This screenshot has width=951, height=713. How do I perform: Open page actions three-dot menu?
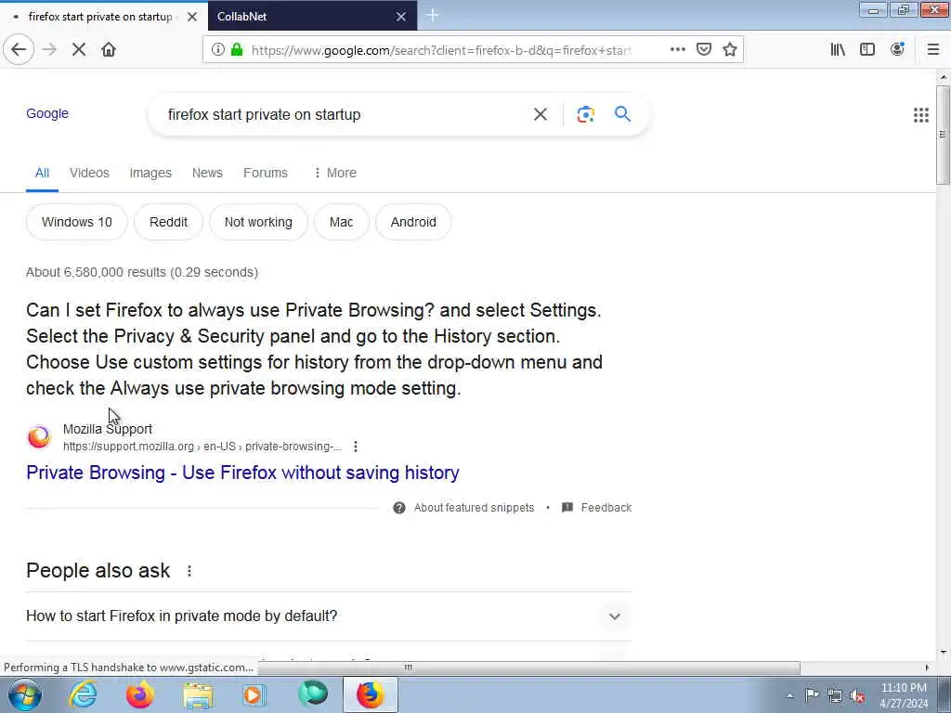coord(677,50)
